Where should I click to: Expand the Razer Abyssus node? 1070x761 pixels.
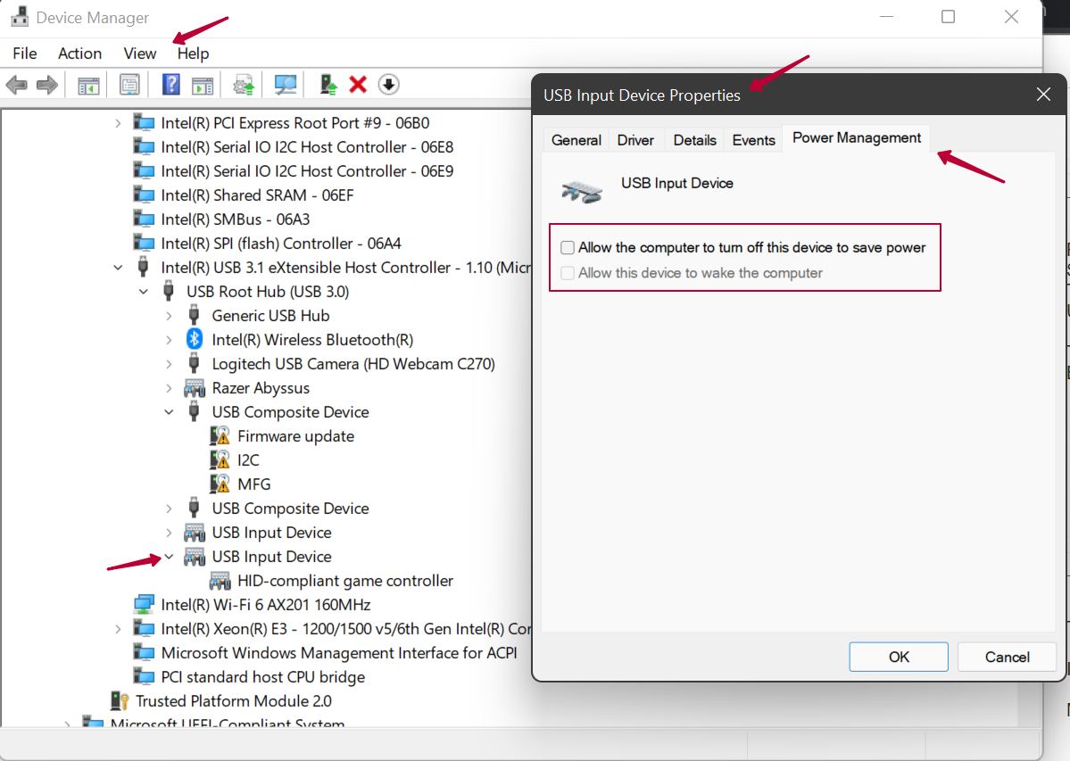tap(169, 388)
